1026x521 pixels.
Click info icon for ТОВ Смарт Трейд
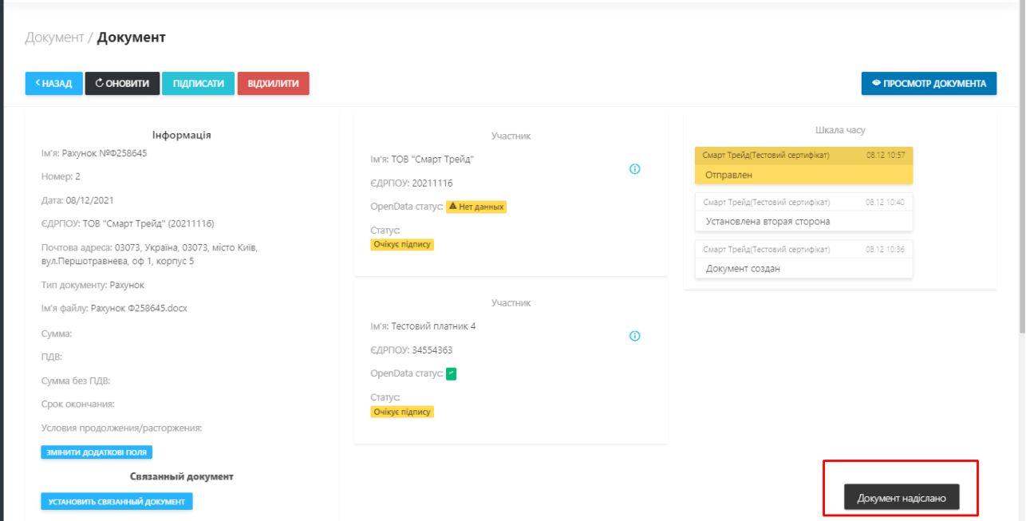pos(635,169)
